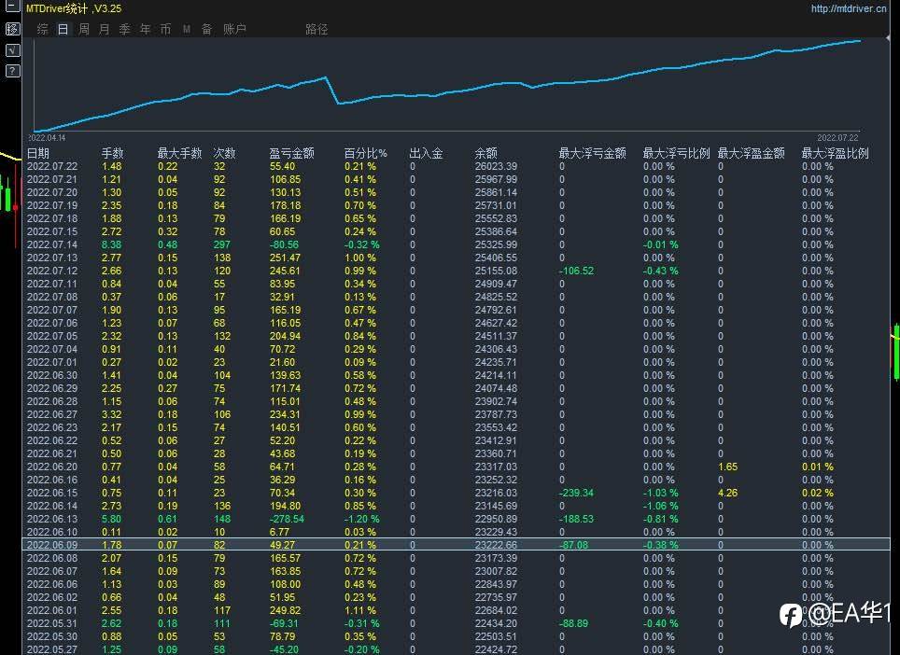This screenshot has width=900, height=655.
Task: Open the mtdriver.cn website link
Action: click(x=849, y=8)
